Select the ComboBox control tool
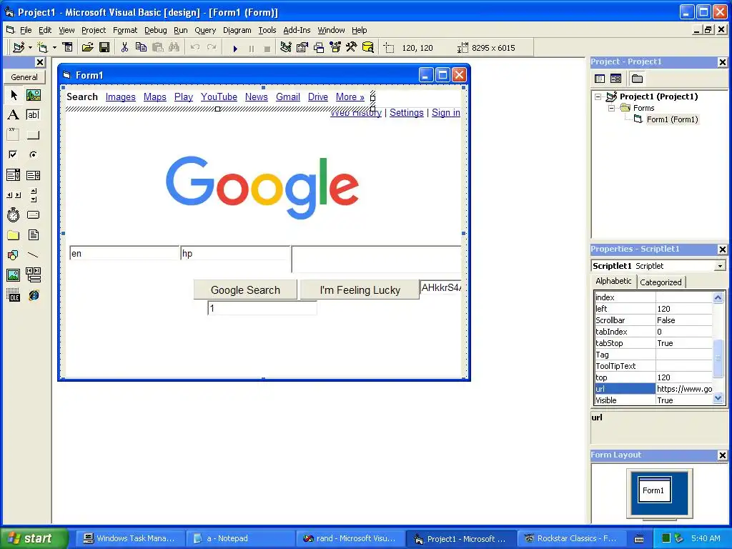Viewport: 732px width, 549px height. [14, 175]
